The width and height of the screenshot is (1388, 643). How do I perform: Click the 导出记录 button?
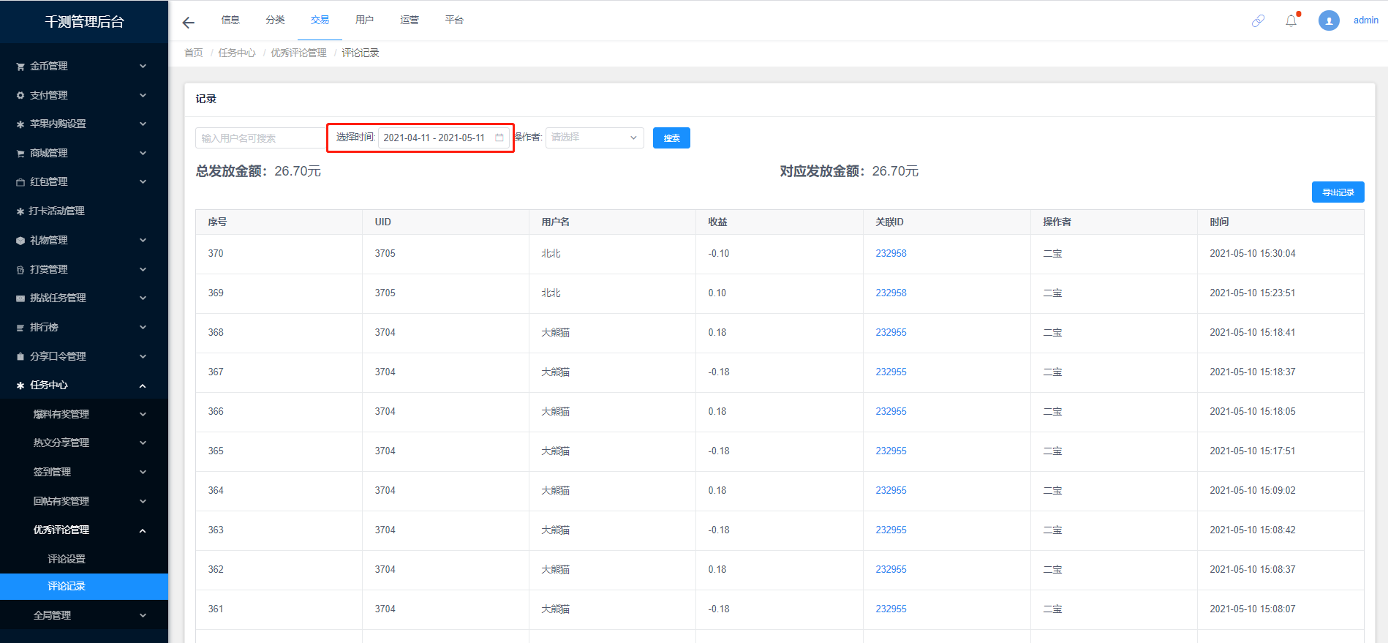pyautogui.click(x=1338, y=192)
